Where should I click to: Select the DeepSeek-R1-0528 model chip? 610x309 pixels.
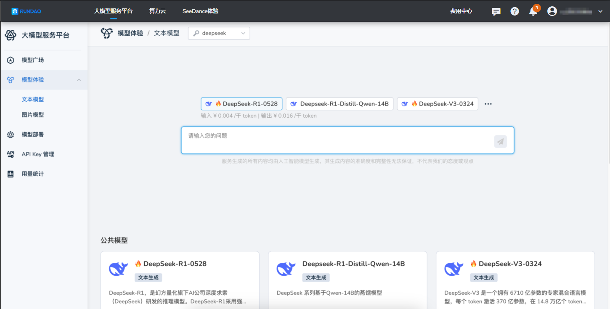point(241,104)
